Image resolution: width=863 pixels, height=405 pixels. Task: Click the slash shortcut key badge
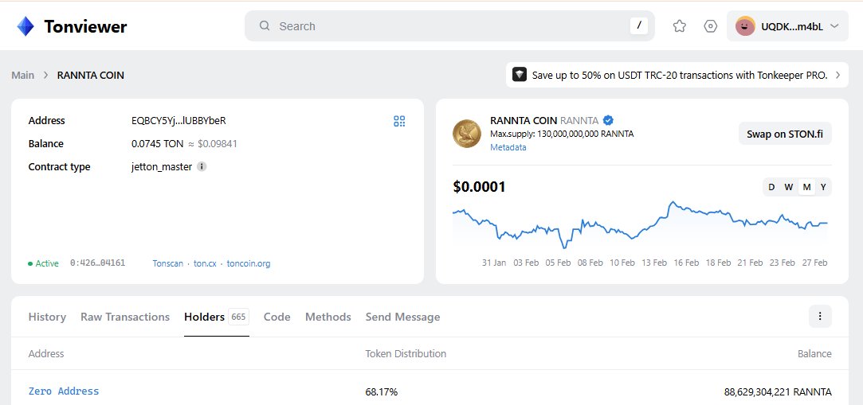click(x=639, y=25)
